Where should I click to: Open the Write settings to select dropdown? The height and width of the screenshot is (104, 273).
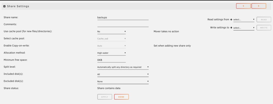click(x=244, y=28)
